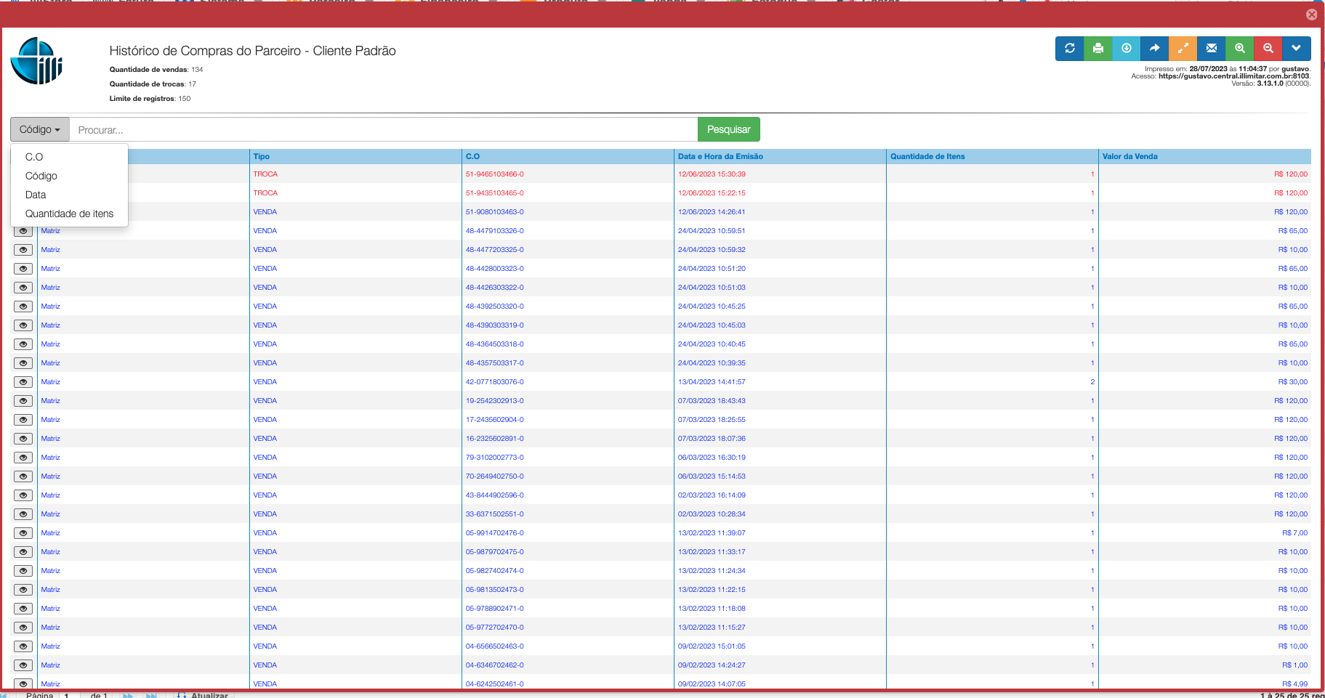Click the refresh report icon
Viewport: 1325px width, 698px height.
coord(1069,49)
